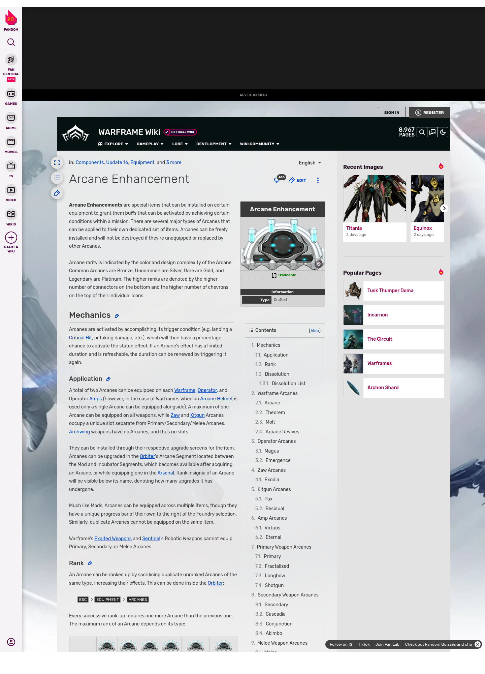The image size is (485, 674).
Task: Open the Fandom sidebar search icon
Action: point(11,42)
